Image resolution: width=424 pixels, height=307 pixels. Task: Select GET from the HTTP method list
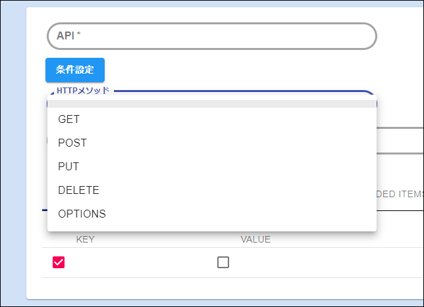point(68,119)
